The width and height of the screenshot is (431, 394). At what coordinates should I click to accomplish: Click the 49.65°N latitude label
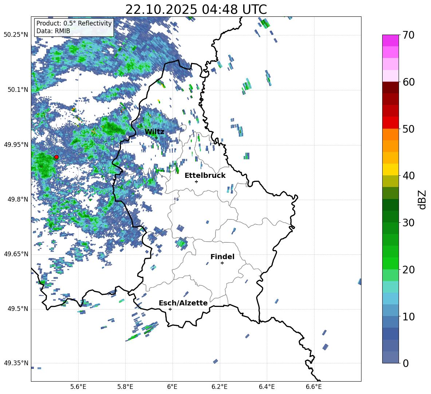coord(16,254)
